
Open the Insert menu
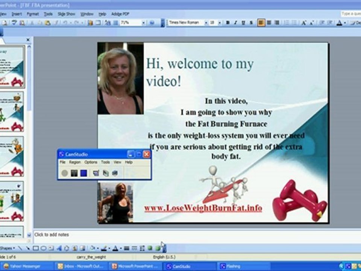(x=17, y=14)
